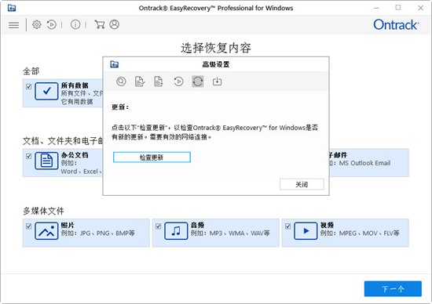432x304 pixels.
Task: Click app icon in main title bar
Action: pos(12,8)
